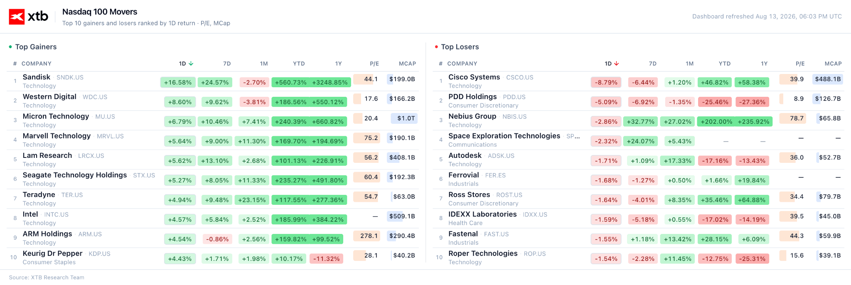
Task: Select the 1M column header in Top Gainers
Action: (x=264, y=64)
